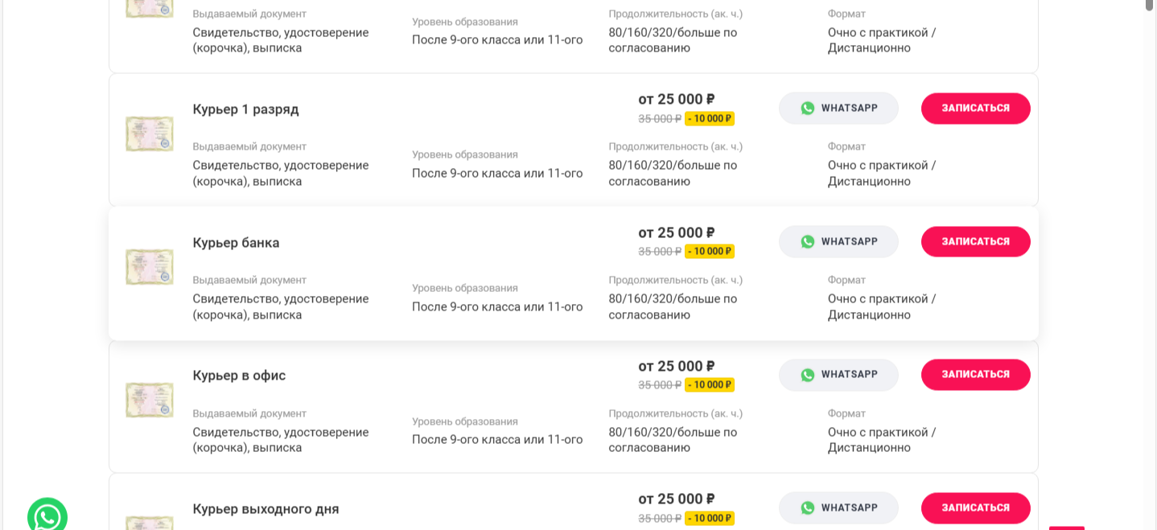This screenshot has width=1157, height=530.
Task: Click the от 25 000 ₽ price for Курьер в офис
Action: [x=677, y=366]
